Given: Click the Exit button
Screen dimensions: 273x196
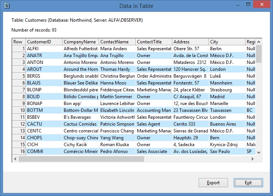Looking at the screenshot, I should click(248, 183).
